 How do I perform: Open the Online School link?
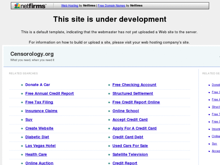point(126,111)
